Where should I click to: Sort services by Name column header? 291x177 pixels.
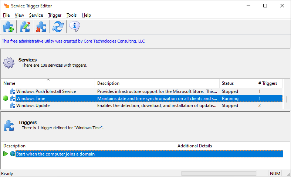(x=48, y=83)
